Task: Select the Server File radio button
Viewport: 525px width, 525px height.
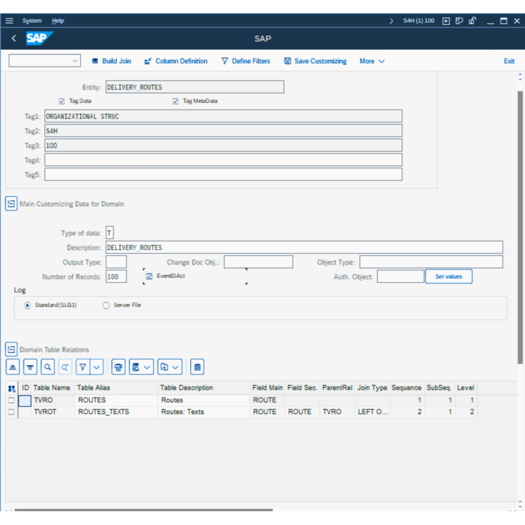Action: pyautogui.click(x=106, y=305)
